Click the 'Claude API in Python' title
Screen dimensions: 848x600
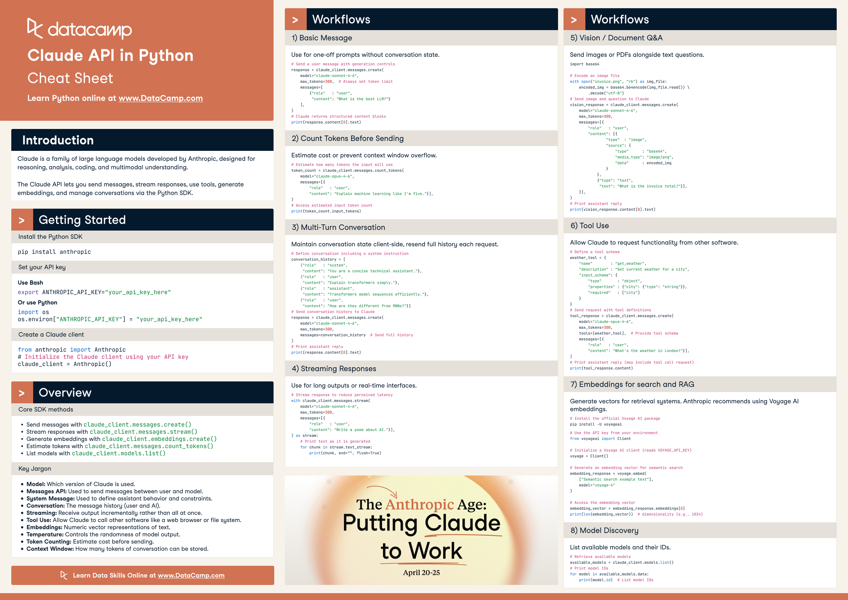click(x=110, y=55)
